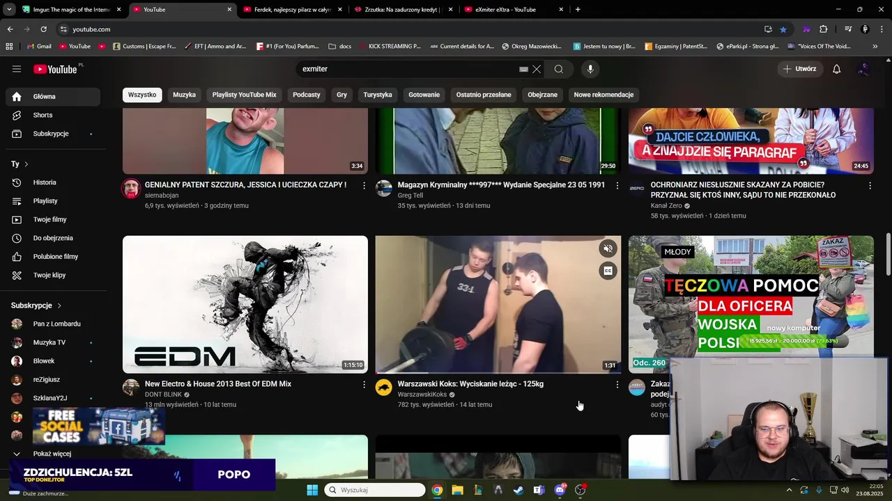The width and height of the screenshot is (892, 501).
Task: Clear the search text with X icon
Action: click(x=537, y=69)
